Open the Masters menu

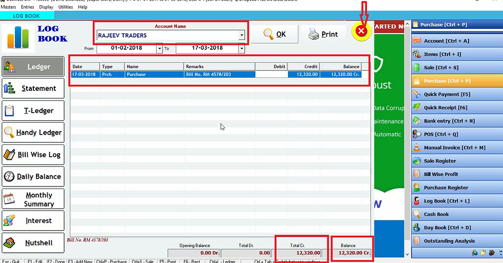click(x=8, y=7)
